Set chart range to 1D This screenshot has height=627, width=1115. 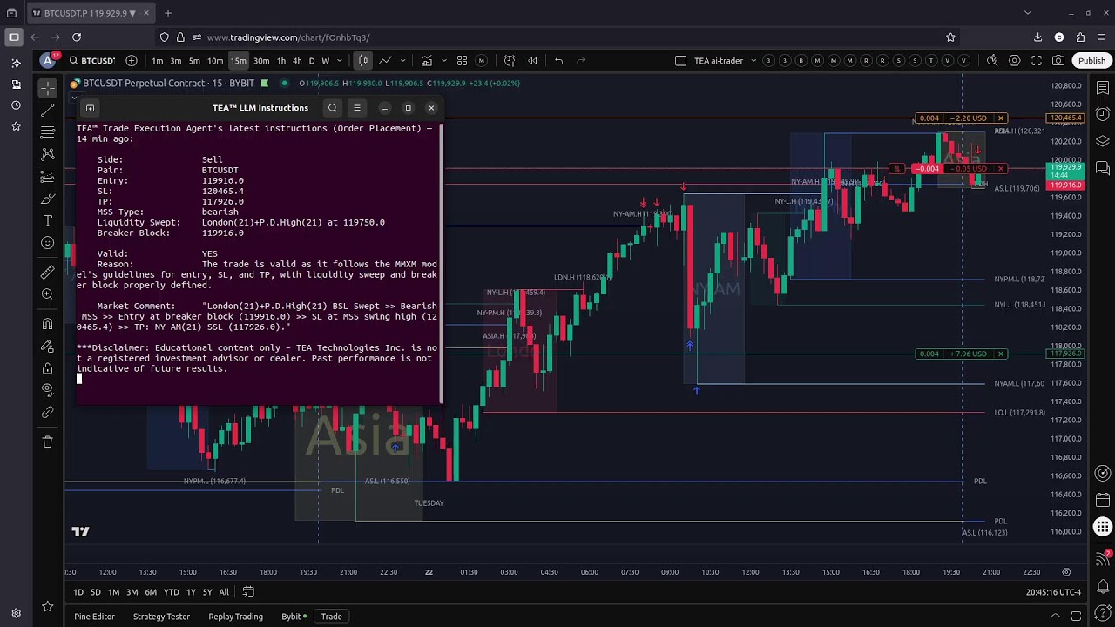(78, 592)
